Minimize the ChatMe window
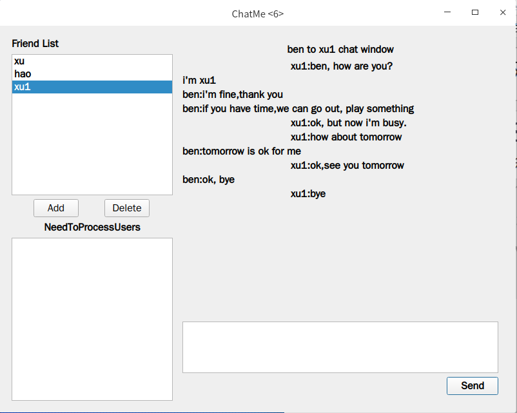Image resolution: width=517 pixels, height=413 pixels. (447, 12)
